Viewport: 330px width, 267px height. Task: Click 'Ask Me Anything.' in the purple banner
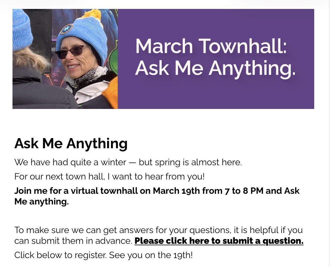click(215, 68)
